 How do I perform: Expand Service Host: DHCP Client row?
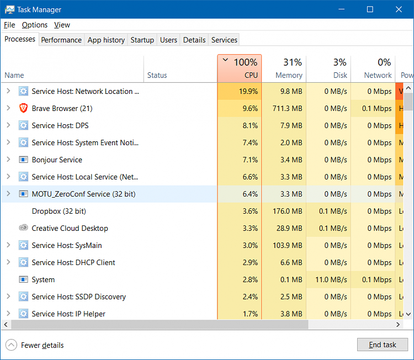point(8,262)
